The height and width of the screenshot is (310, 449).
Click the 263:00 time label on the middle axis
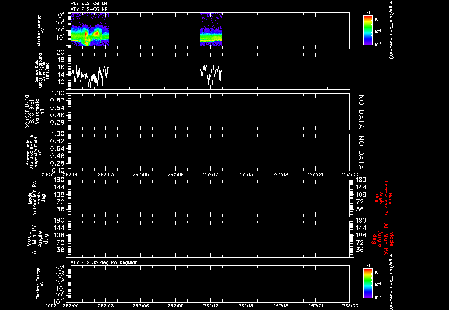(x=350, y=174)
